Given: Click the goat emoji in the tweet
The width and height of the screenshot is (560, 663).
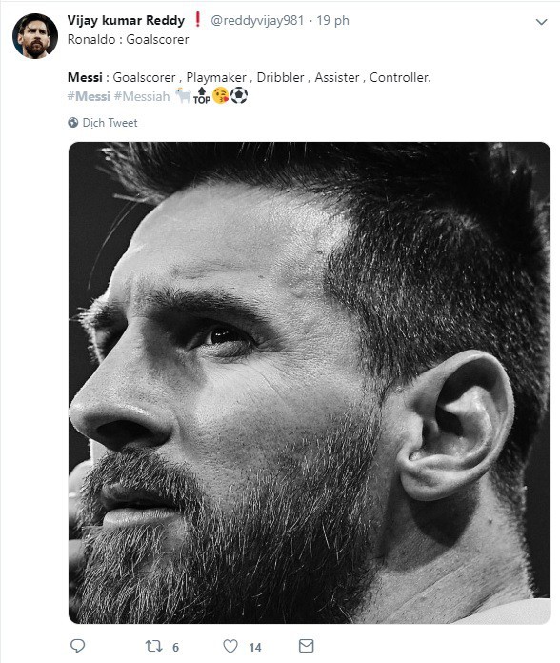Looking at the screenshot, I should click(x=184, y=95).
